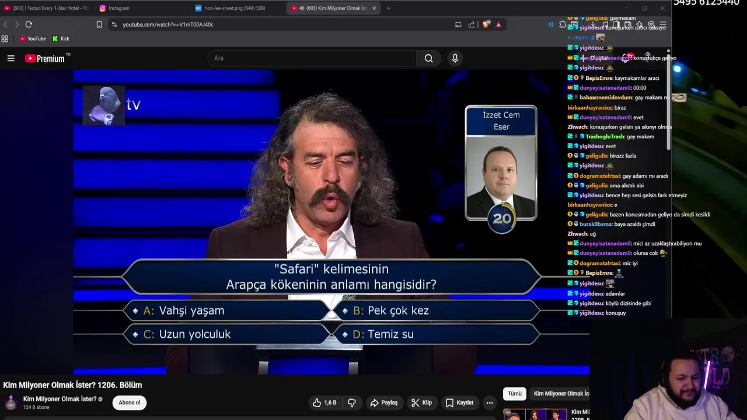
Task: Go back with browser back arrow
Action: [6, 24]
